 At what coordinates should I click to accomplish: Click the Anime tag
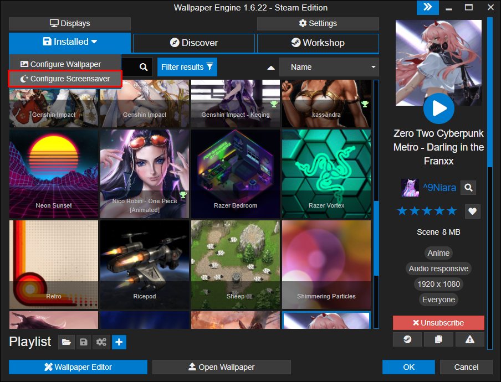438,253
